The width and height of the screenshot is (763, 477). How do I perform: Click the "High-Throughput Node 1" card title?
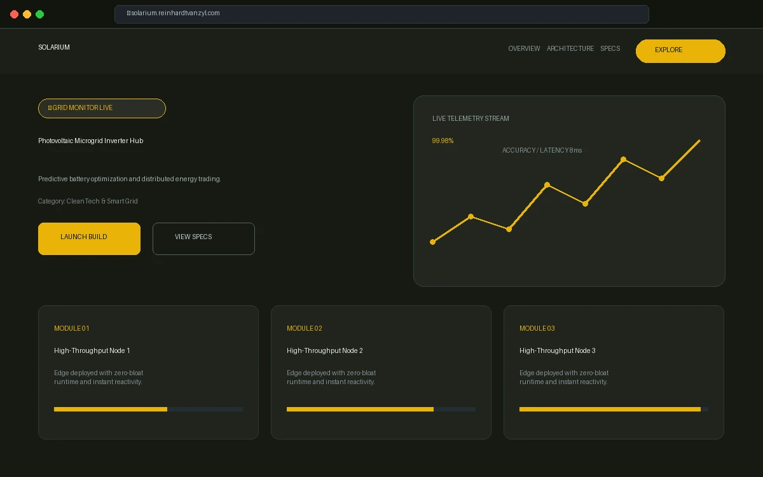click(92, 351)
